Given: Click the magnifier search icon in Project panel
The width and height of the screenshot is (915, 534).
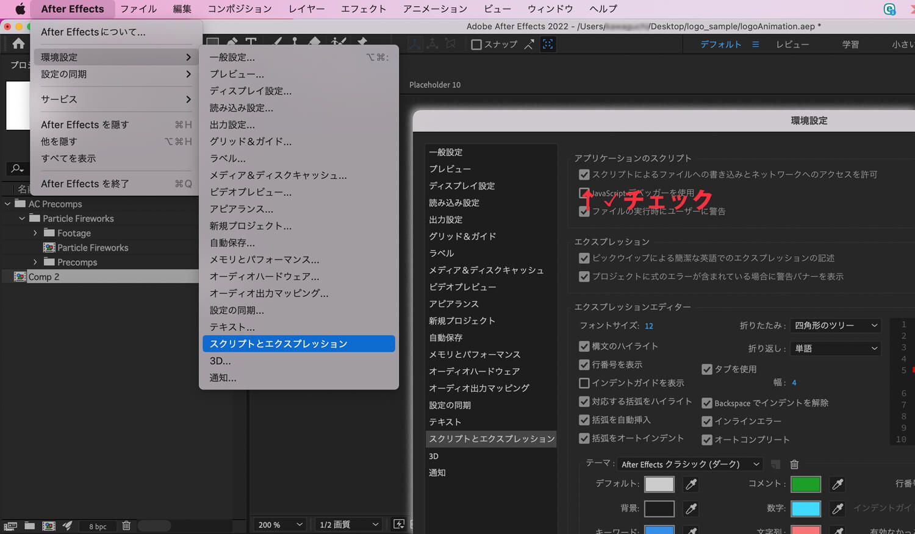Looking at the screenshot, I should [17, 168].
